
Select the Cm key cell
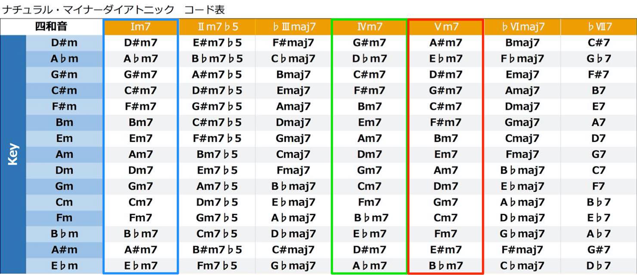[x=64, y=202]
